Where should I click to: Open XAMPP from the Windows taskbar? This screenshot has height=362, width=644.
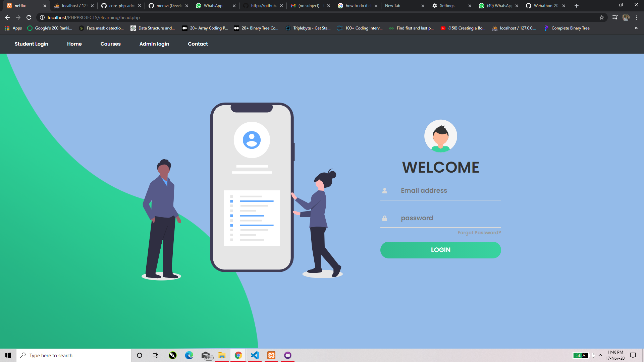(x=271, y=355)
